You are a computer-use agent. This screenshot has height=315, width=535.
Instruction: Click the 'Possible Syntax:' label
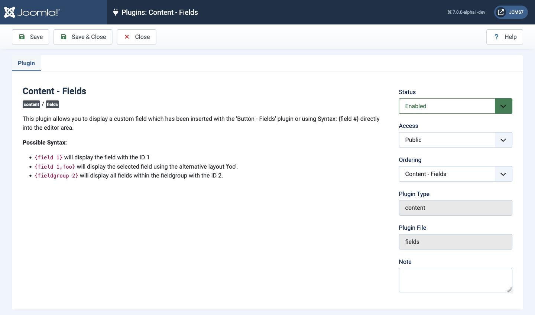(45, 143)
